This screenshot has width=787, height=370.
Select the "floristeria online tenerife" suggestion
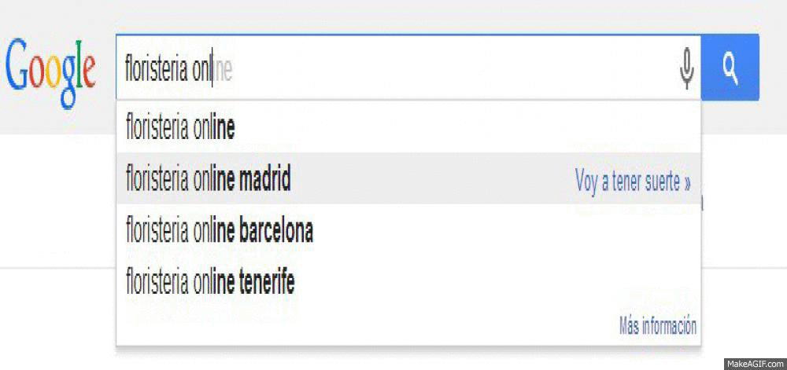210,282
